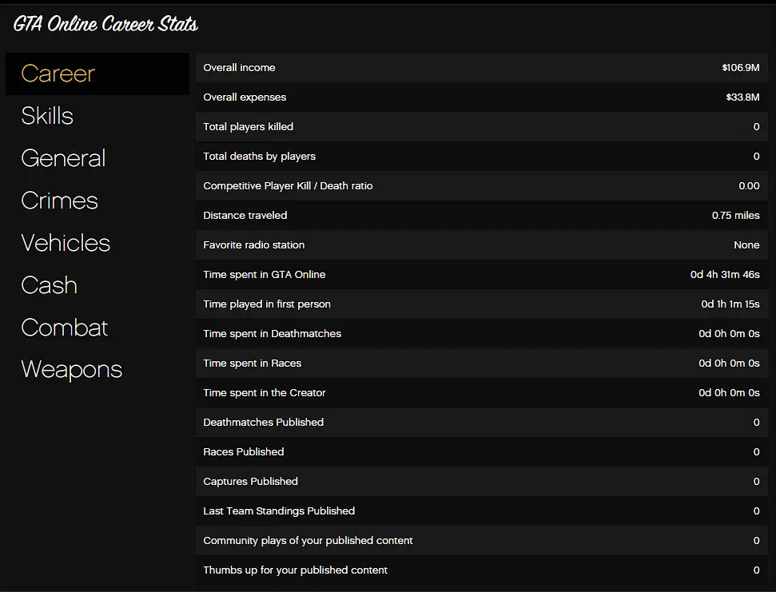Select Thumbs up for your published content
This screenshot has width=776, height=592.
[481, 570]
